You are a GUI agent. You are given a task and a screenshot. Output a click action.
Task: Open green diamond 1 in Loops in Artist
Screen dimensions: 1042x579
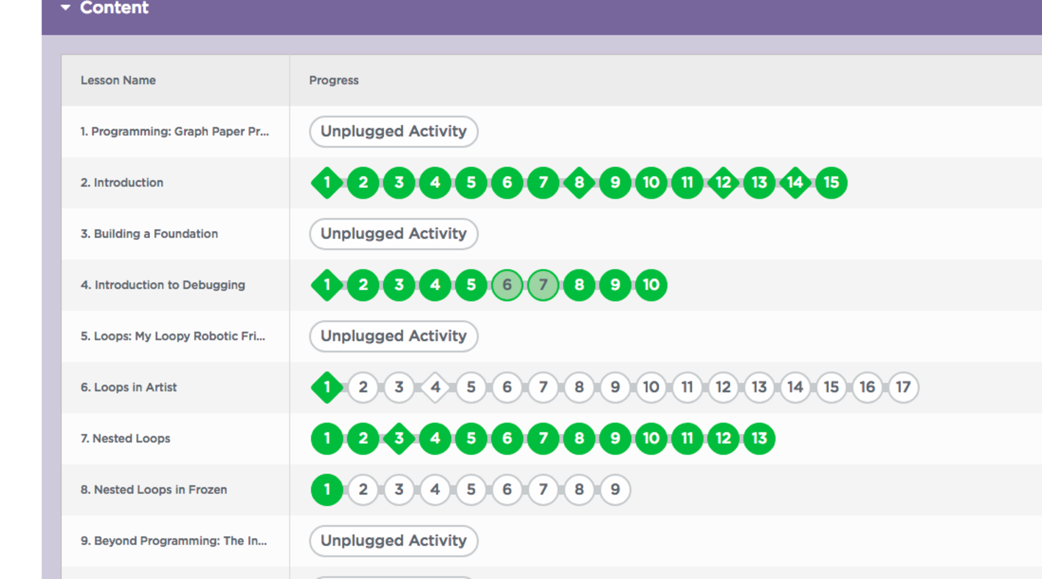tap(327, 387)
